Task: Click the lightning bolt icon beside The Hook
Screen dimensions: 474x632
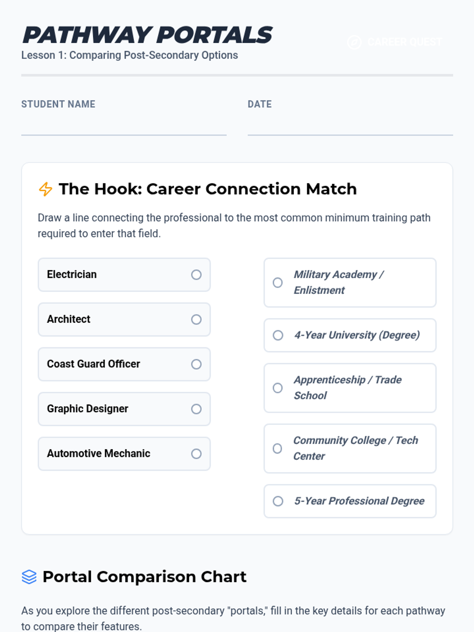Action: point(45,189)
